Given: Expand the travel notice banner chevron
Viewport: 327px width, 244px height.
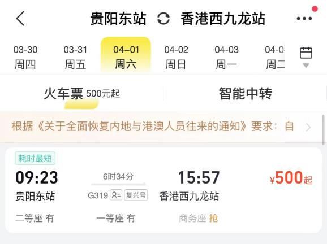Looking at the screenshot, I should [308, 127].
